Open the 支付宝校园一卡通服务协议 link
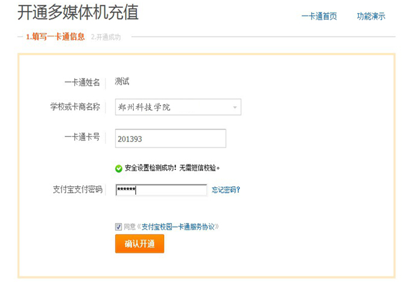This screenshot has height=282, width=406. (178, 227)
